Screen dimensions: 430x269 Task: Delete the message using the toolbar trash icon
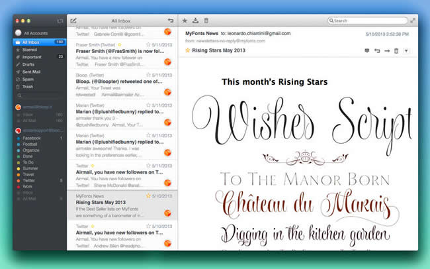coord(206,21)
